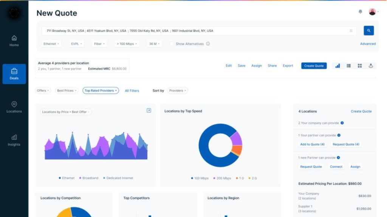Expand the 36 M term dropdown
This screenshot has height=217, width=387.
click(x=154, y=44)
